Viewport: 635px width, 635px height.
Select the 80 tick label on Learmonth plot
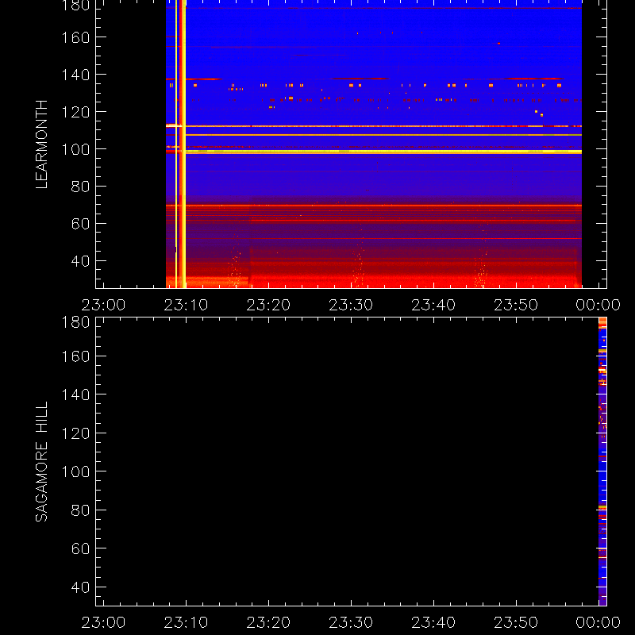80,187
